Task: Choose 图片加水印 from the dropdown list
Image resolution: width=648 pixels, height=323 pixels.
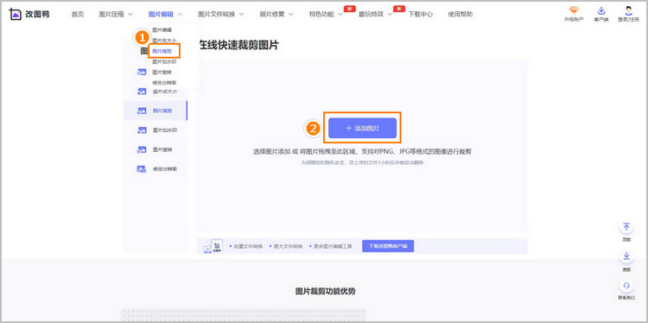Action: click(x=164, y=61)
